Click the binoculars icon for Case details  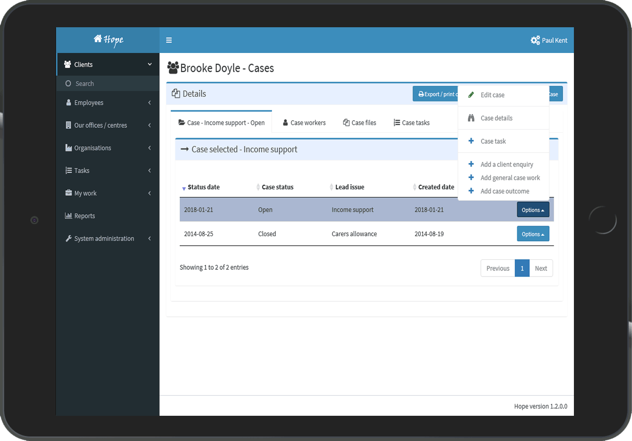[471, 118]
